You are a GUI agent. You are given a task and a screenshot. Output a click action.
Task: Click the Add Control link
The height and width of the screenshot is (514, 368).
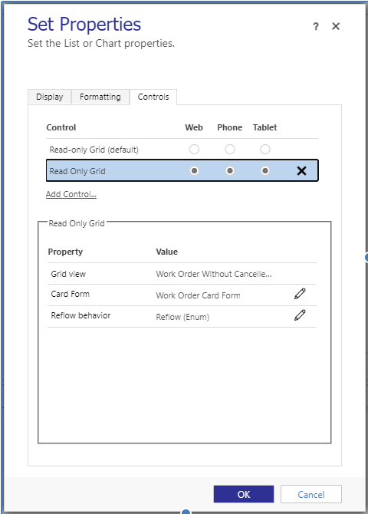tap(71, 194)
